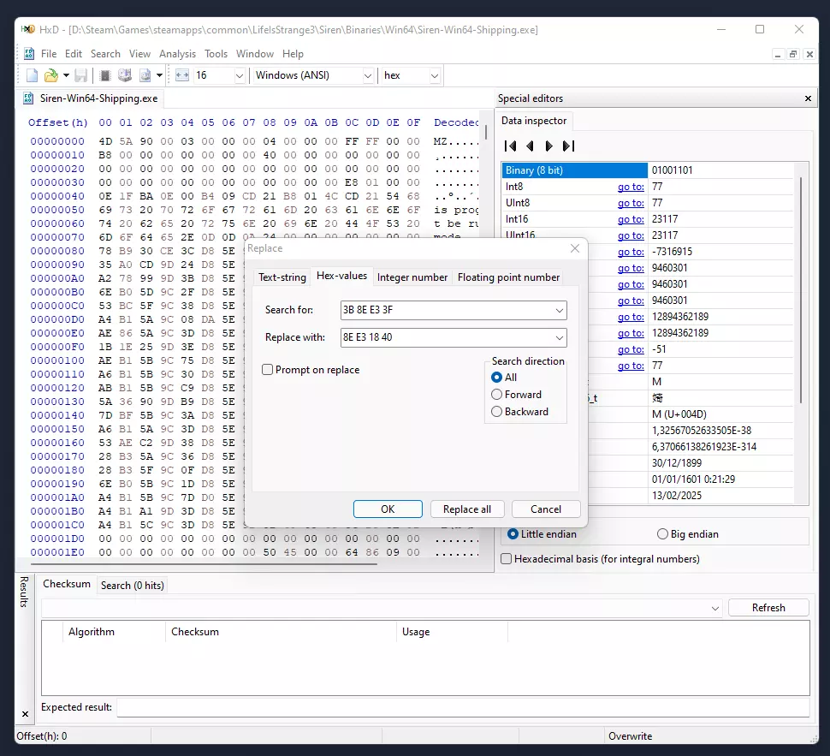This screenshot has width=830, height=756.
Task: Select the Big endian option
Action: point(662,534)
